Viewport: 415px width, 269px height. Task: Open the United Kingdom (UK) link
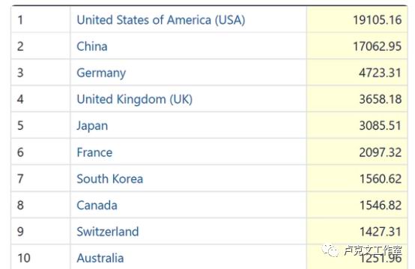tap(134, 99)
